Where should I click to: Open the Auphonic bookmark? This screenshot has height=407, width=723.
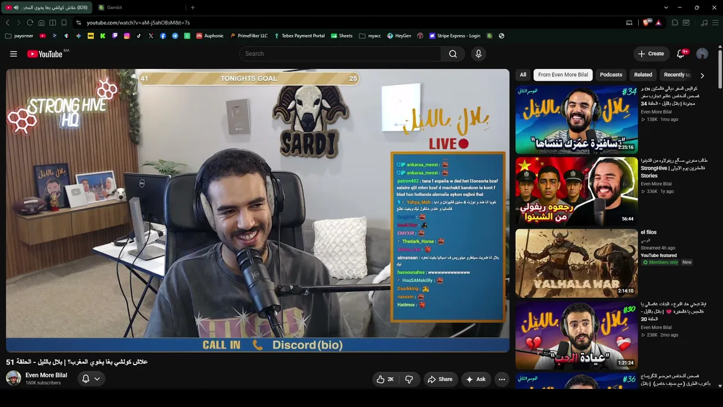click(x=210, y=36)
